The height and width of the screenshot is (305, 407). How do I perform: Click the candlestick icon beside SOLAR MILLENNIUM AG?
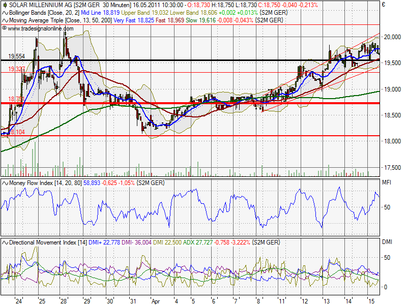point(5,5)
